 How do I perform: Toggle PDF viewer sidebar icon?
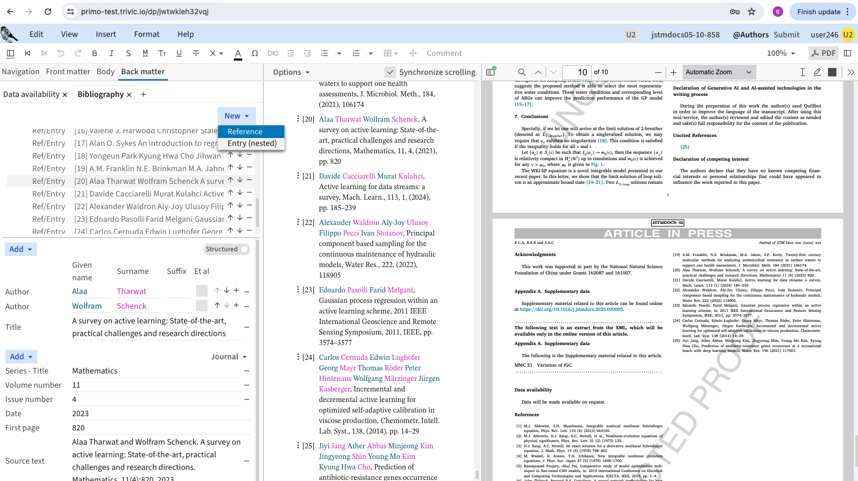click(491, 72)
